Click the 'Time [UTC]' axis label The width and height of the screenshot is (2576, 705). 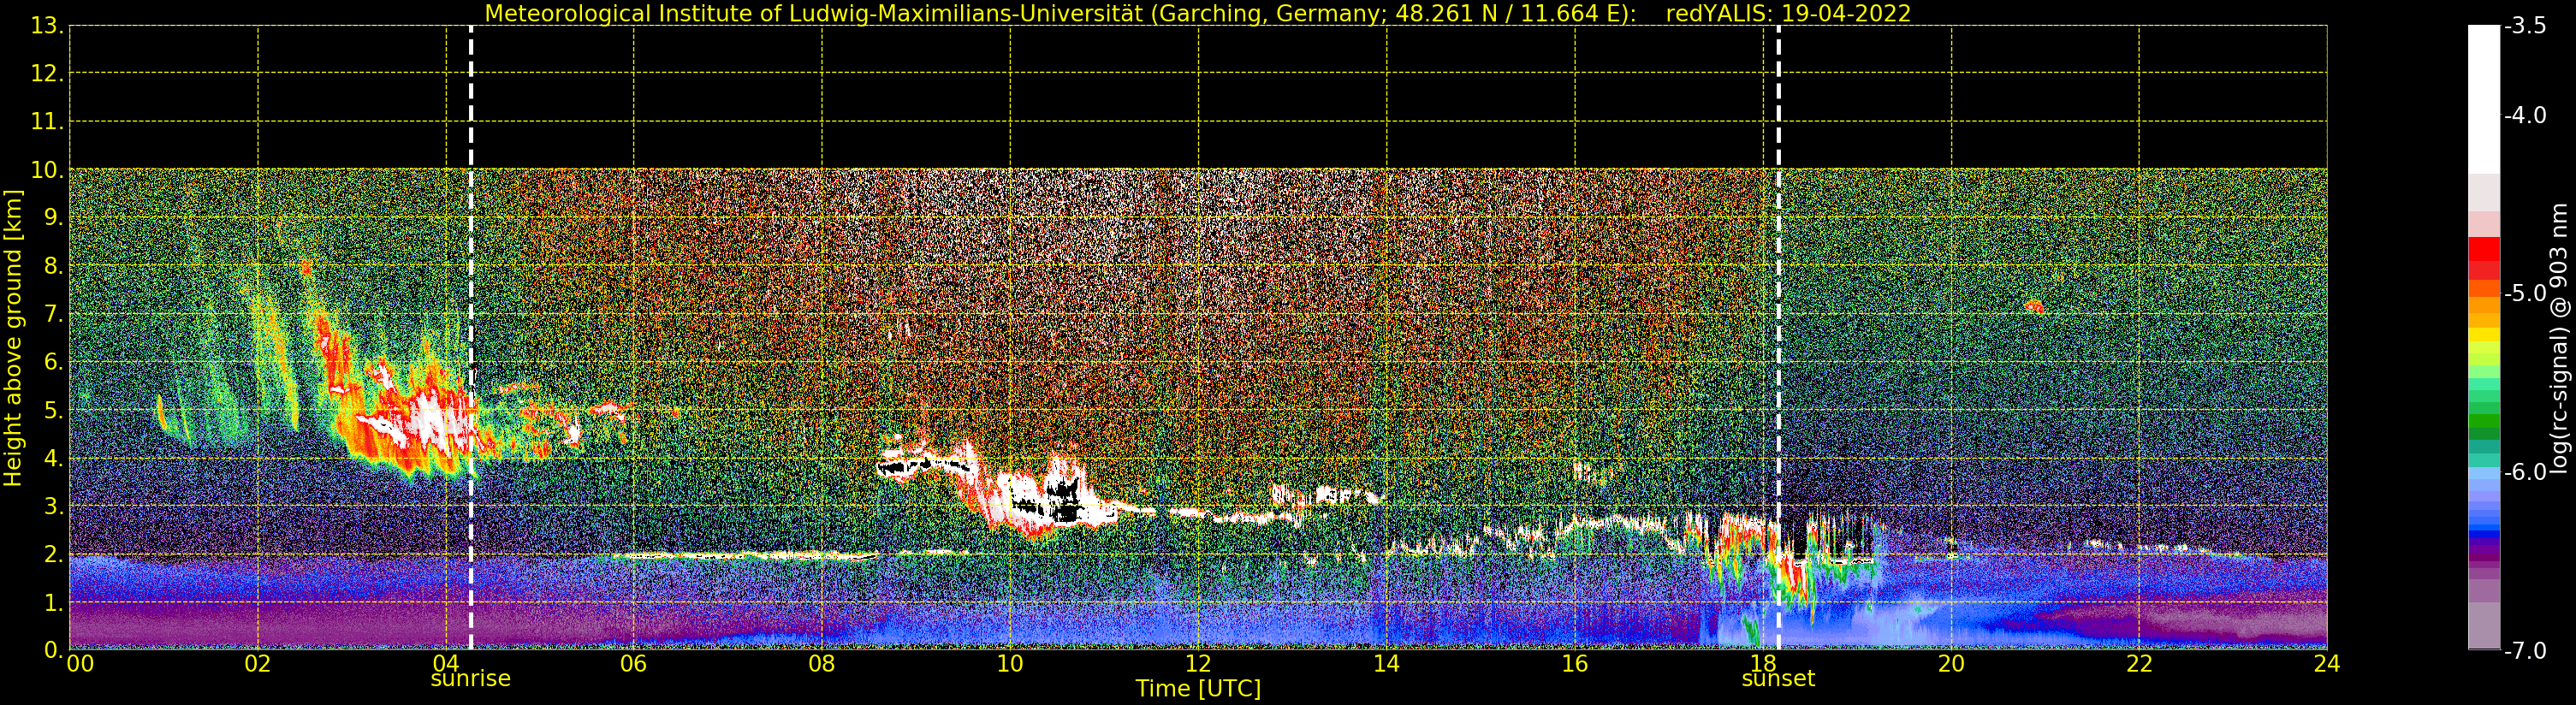tap(1198, 689)
